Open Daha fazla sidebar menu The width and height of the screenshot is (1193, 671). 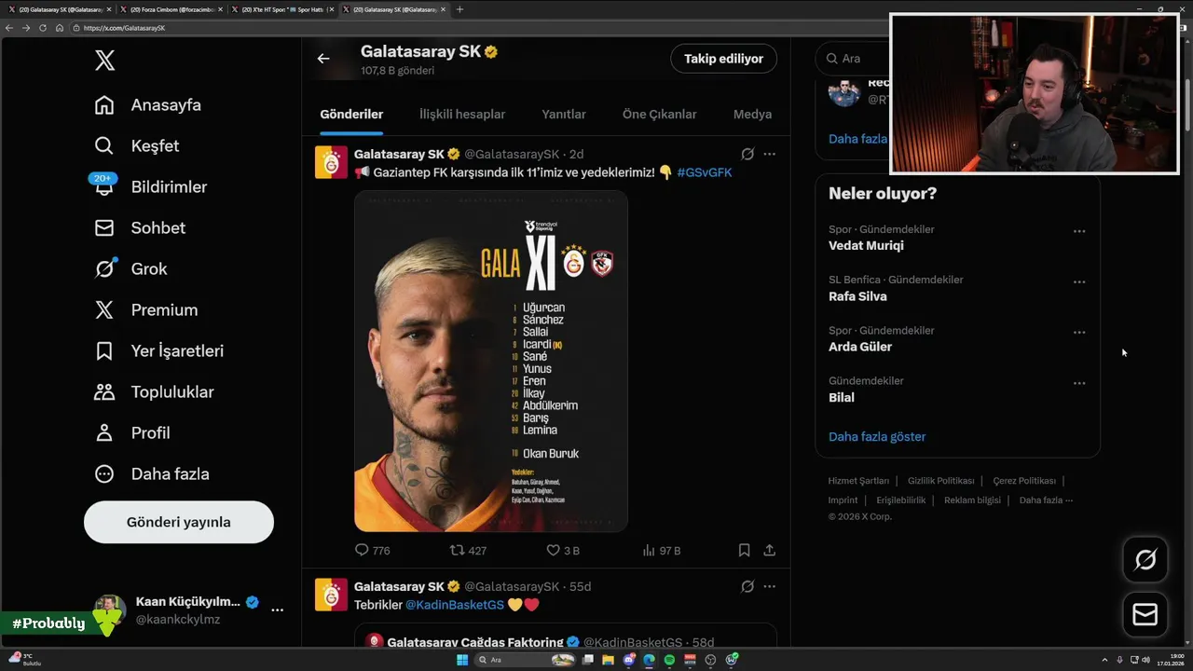[151, 474]
